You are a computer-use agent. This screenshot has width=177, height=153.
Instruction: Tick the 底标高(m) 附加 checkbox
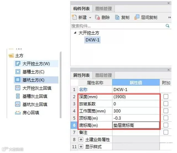click(166, 125)
